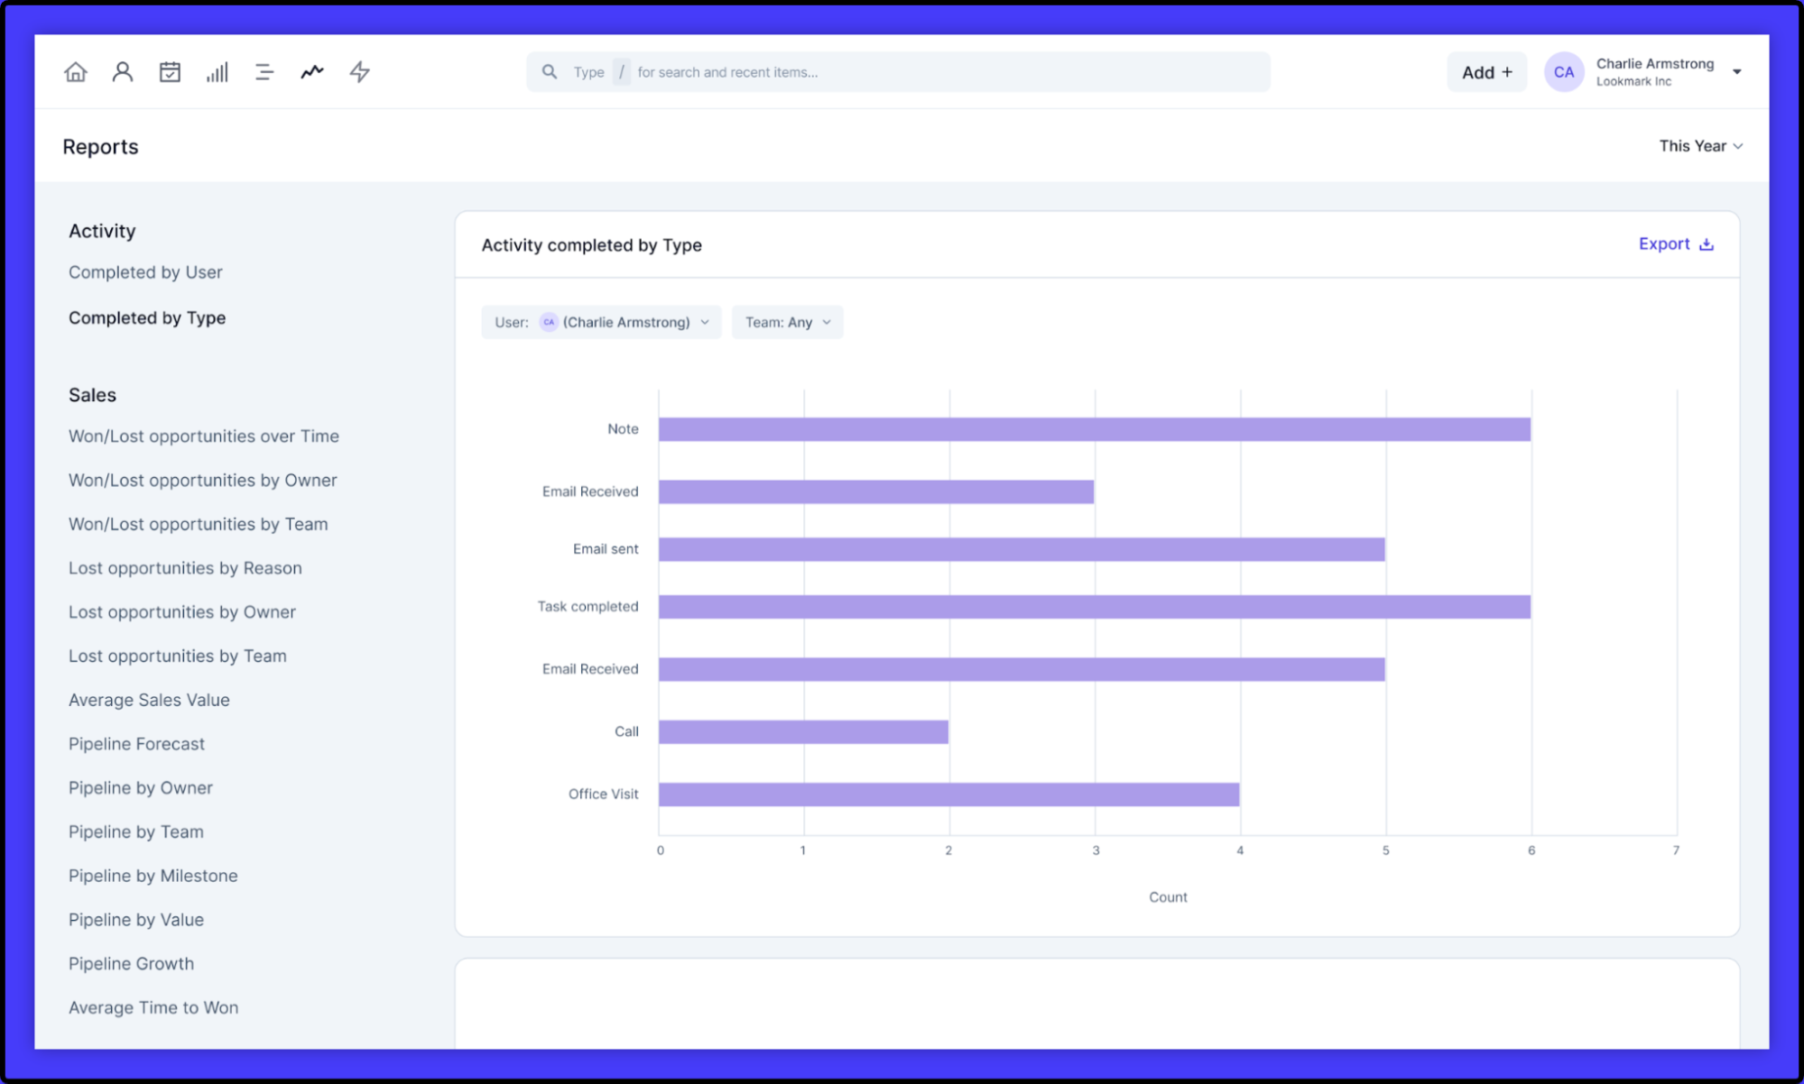
Task: Click the Count axis title
Action: point(1168,897)
